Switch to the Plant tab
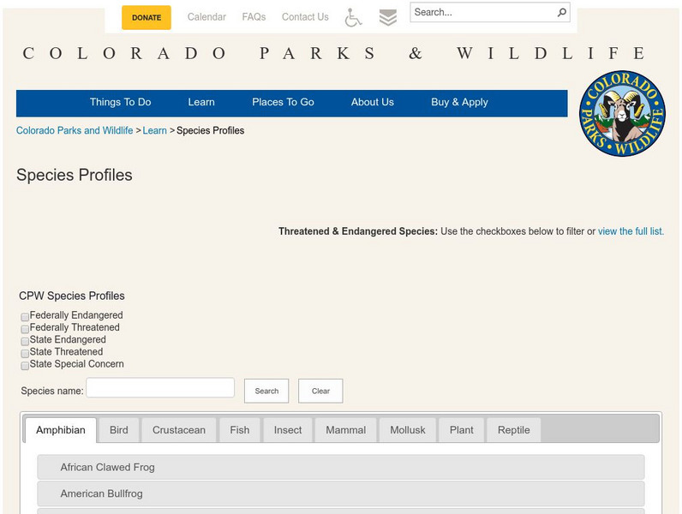Image resolution: width=682 pixels, height=514 pixels. click(x=462, y=430)
